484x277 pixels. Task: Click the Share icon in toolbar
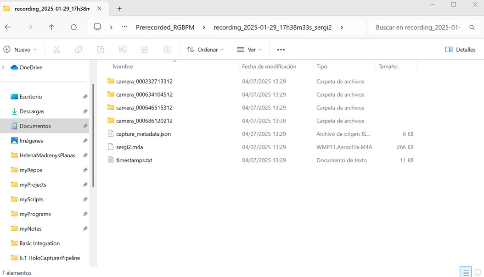click(145, 50)
